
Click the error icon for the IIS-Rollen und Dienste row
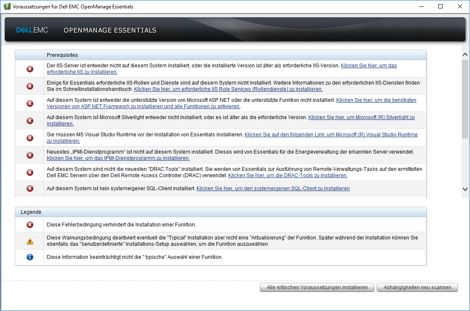click(x=30, y=86)
